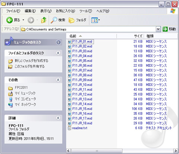Screen dimensions: 179x154
Task: Click the horizontal scrollbar right arrow
Action: tap(176, 151)
